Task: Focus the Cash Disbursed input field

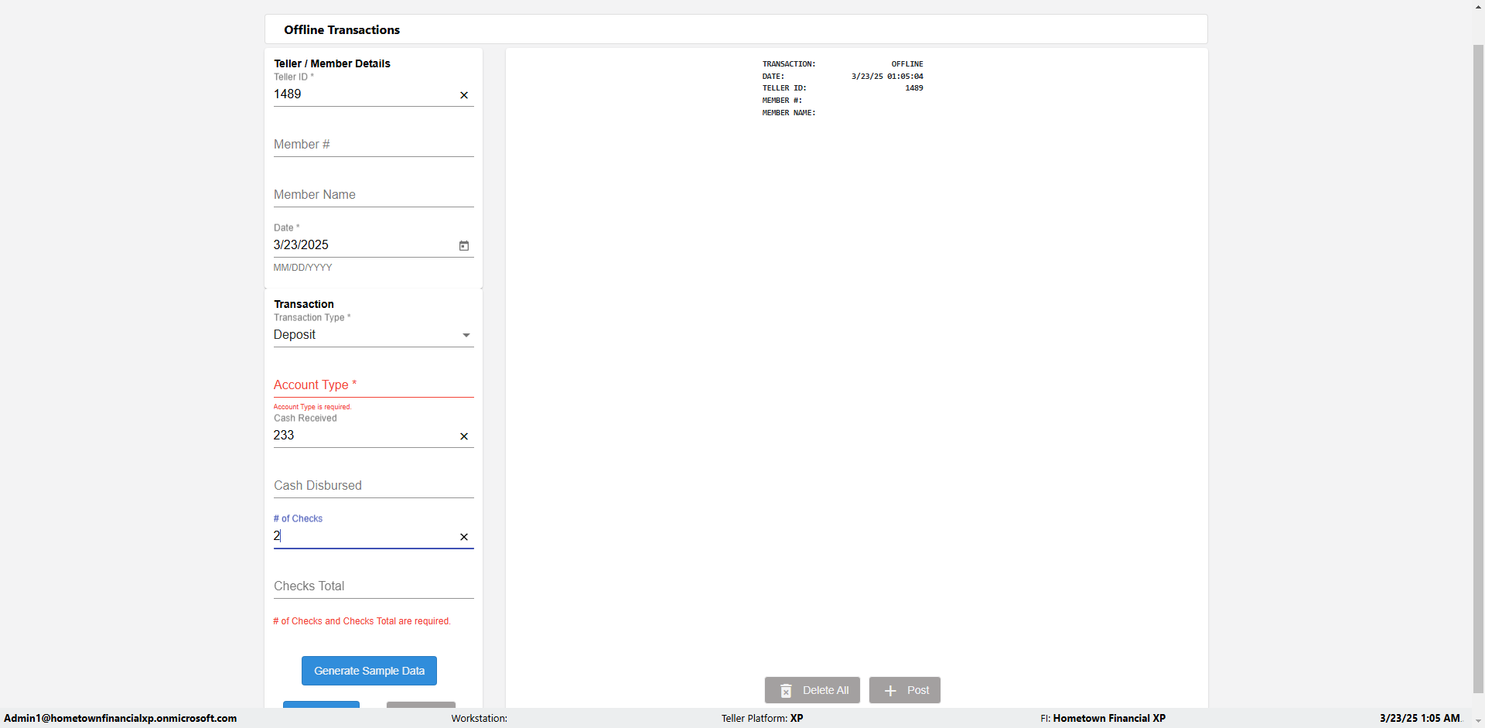Action: (374, 486)
